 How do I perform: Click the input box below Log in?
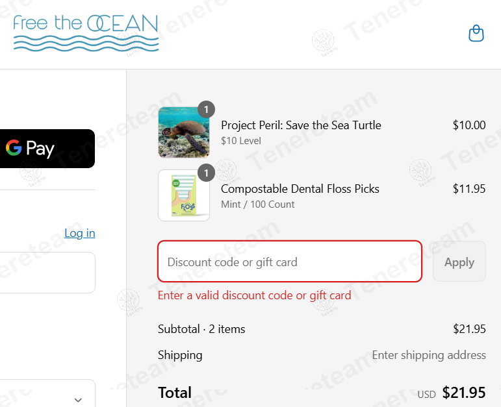pos(45,273)
